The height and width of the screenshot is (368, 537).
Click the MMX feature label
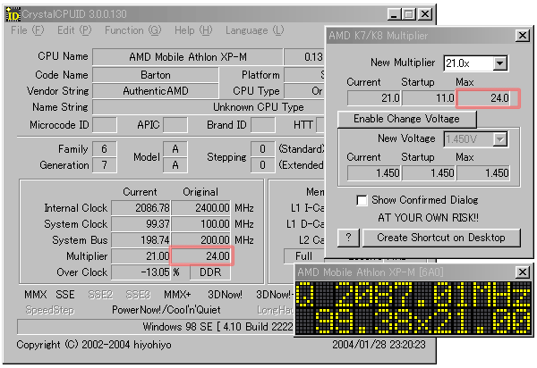35,295
